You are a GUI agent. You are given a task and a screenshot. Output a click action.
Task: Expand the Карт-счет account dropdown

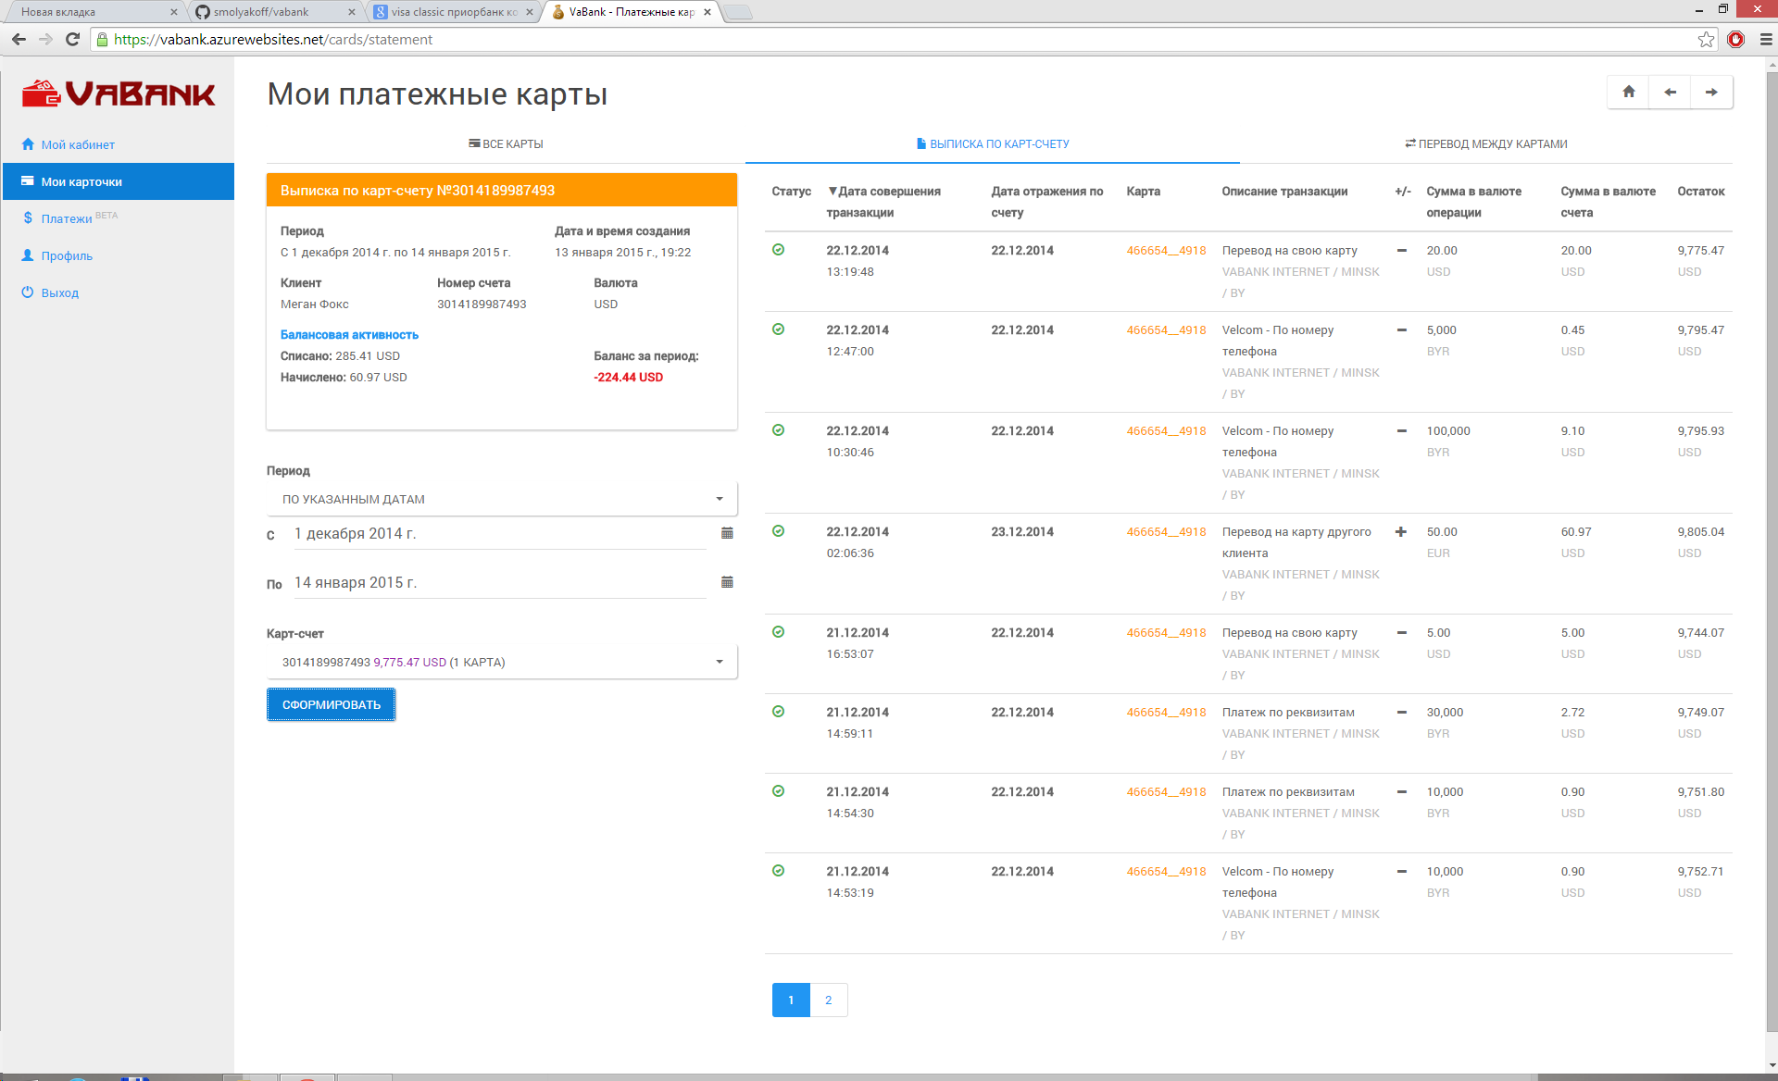501,662
